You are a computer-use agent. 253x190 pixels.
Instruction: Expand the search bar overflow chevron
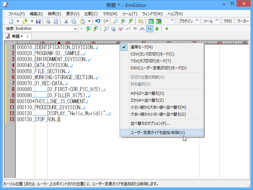82,28
